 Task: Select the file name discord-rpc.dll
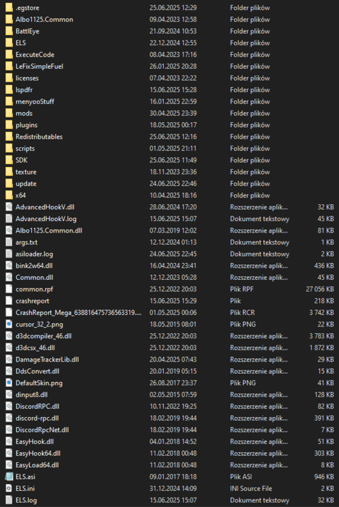(x=37, y=418)
